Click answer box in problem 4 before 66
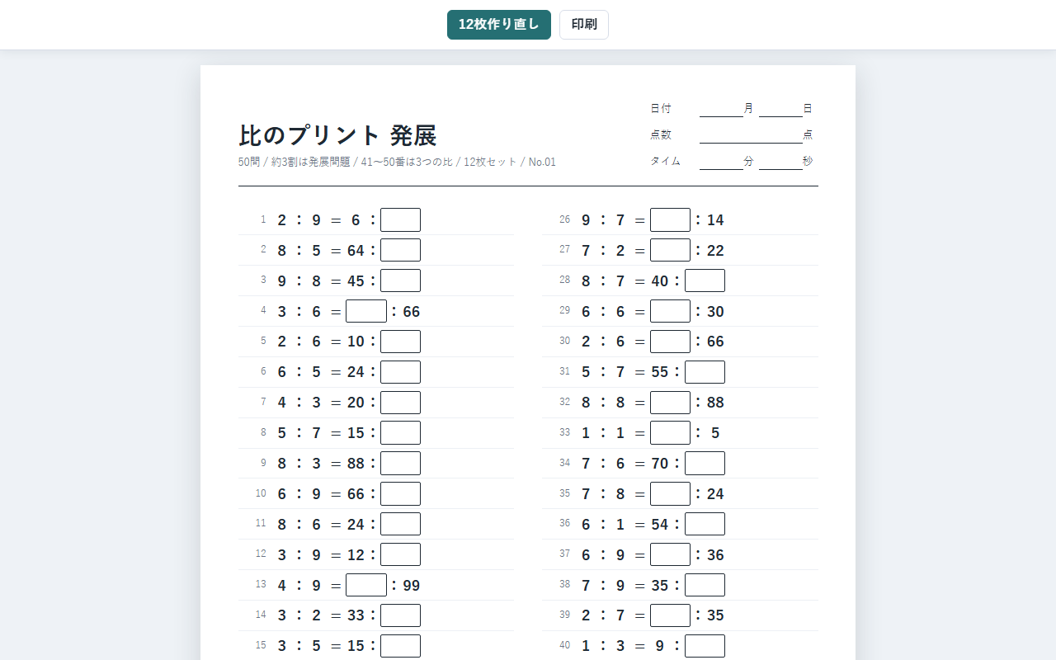The width and height of the screenshot is (1056, 660). coord(366,311)
